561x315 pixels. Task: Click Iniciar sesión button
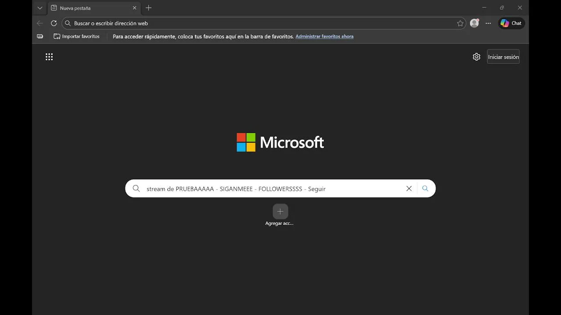click(503, 57)
